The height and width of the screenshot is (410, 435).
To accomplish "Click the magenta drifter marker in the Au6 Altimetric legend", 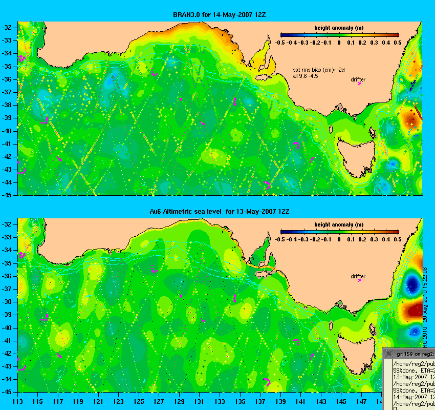I will [x=359, y=280].
